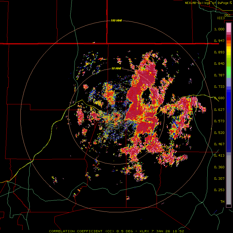Click the [CC] legend header
233x233 pixels.
tap(221, 18)
